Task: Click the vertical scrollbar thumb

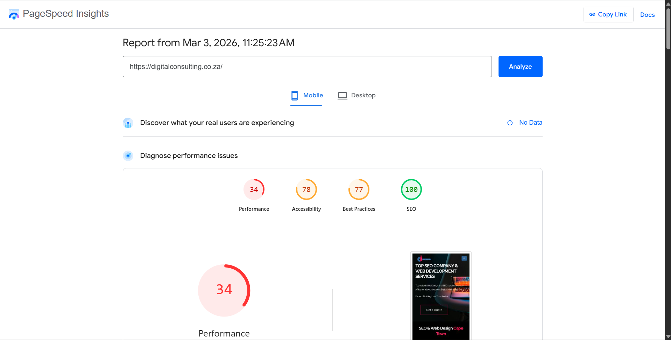Action: (668, 29)
